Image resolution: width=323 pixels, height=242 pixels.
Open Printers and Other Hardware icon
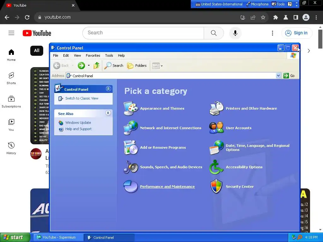(x=216, y=108)
